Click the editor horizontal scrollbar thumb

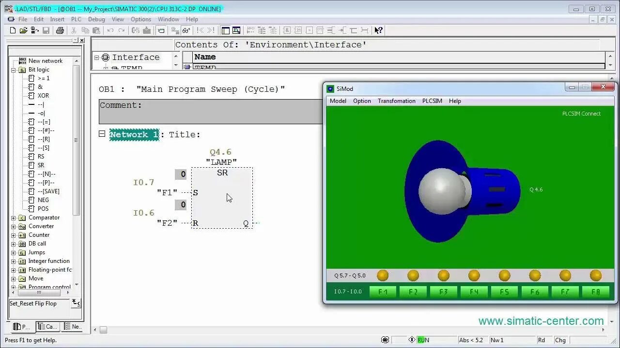click(103, 330)
